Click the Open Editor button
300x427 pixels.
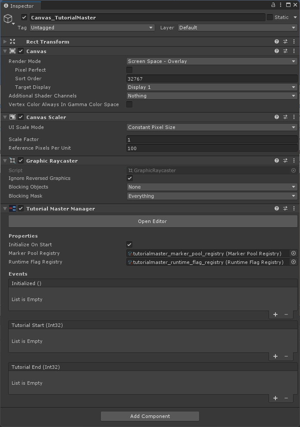(153, 221)
